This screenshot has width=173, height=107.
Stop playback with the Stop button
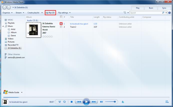point(72,102)
